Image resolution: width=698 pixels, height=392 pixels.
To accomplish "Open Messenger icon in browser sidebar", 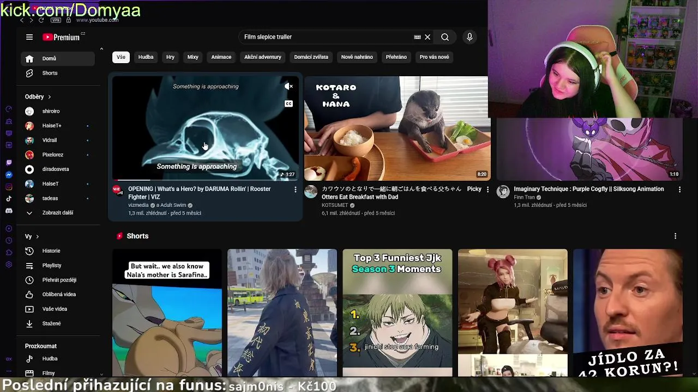I will tap(9, 175).
